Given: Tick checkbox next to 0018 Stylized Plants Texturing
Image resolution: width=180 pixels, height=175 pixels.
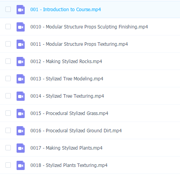Looking at the screenshot, I should click(x=8, y=165).
